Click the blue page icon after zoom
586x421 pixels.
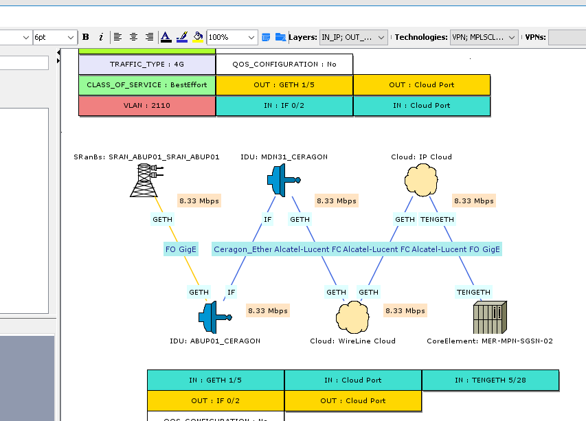point(266,37)
